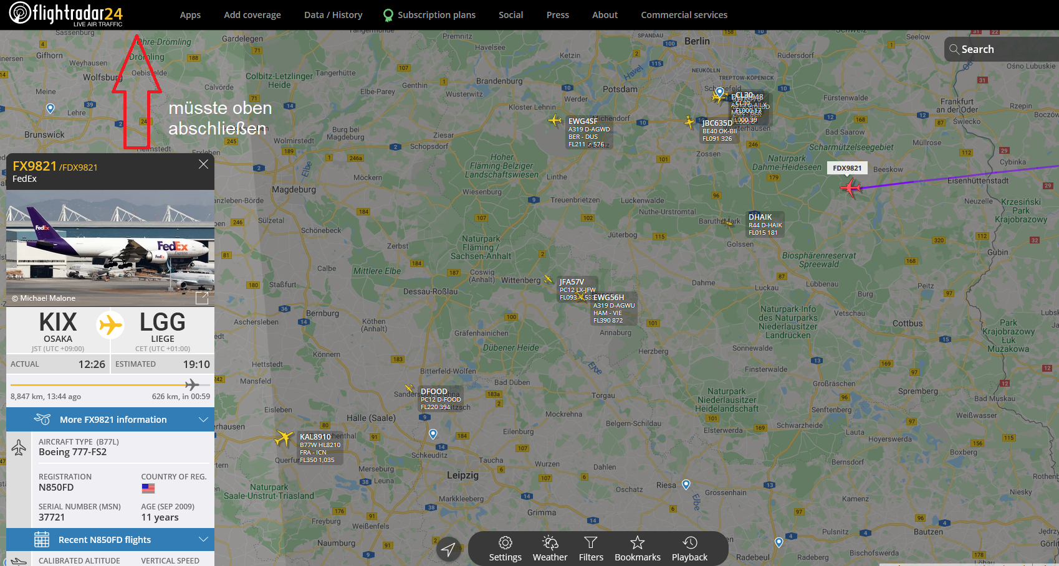The width and height of the screenshot is (1059, 566).
Task: Expand More FX9821 information section
Action: (110, 420)
